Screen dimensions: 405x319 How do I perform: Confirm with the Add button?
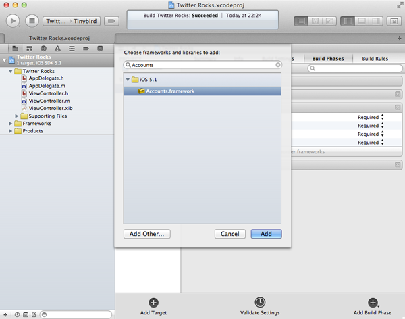(267, 234)
